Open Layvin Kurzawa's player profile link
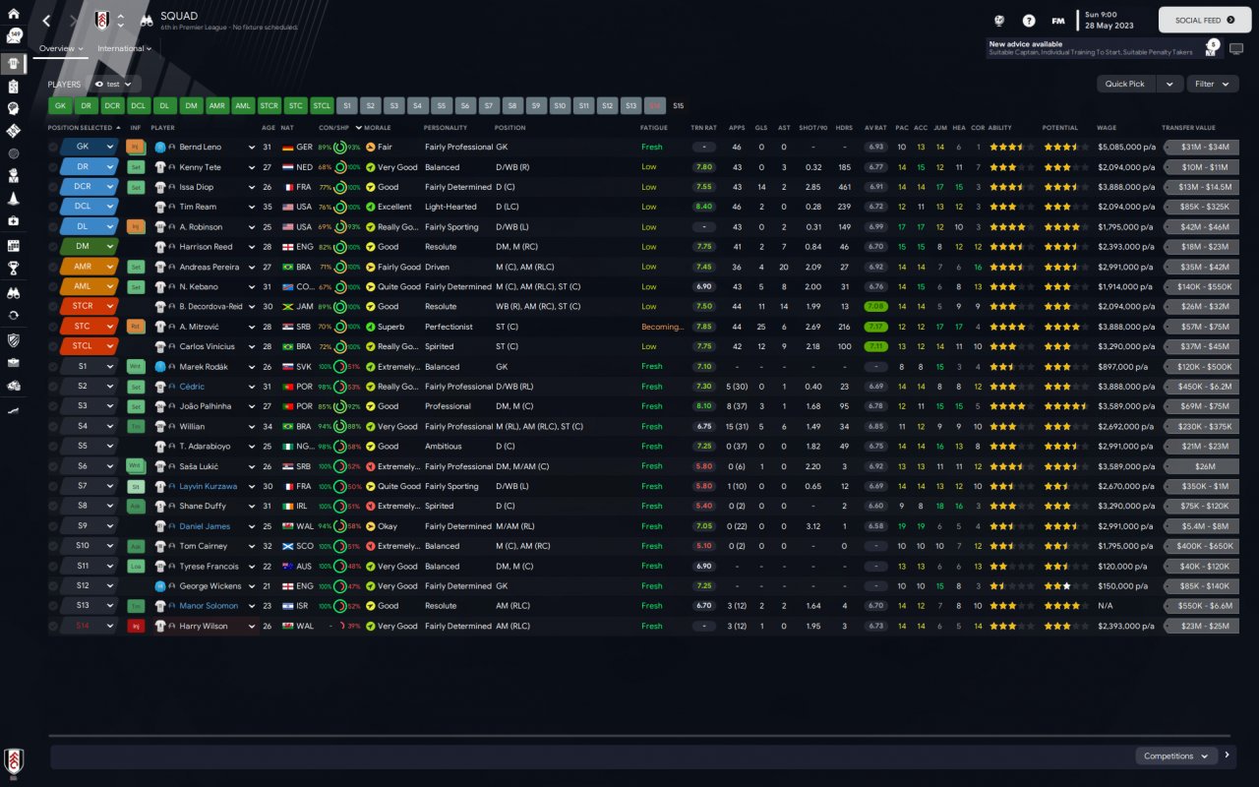The height and width of the screenshot is (787, 1259). point(209,486)
